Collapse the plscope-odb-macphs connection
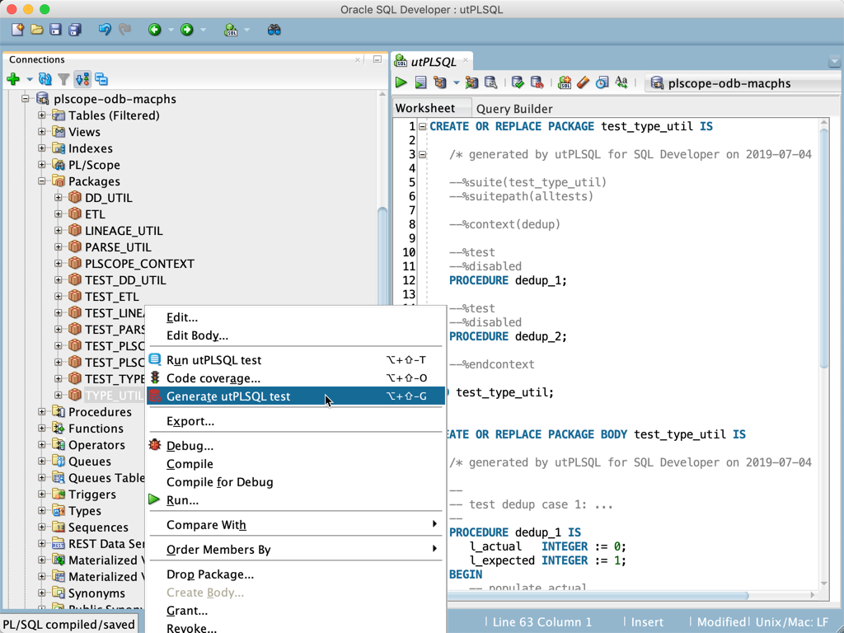Viewport: 844px width, 633px height. click(x=27, y=98)
